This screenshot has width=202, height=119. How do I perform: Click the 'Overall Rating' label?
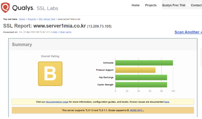tap(50, 56)
